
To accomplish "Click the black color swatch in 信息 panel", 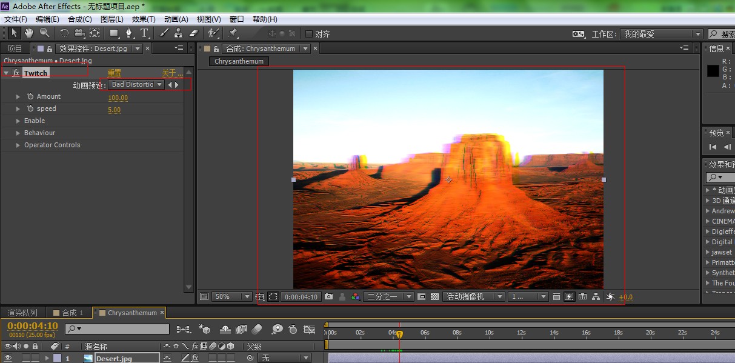I will (713, 71).
